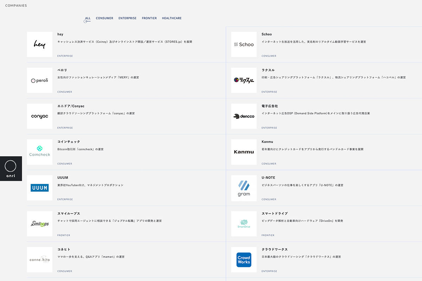
Task: Select the SmartDrive logo
Action: pos(244,224)
